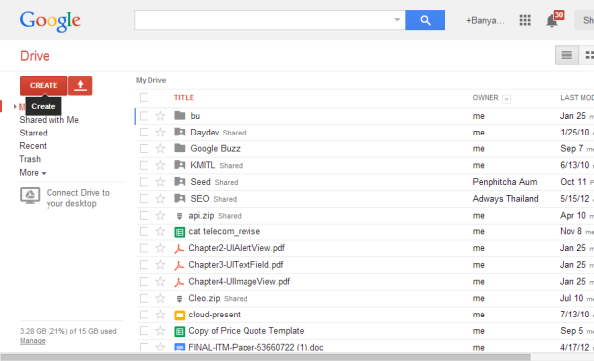Open the +Banya profile link

pos(485,20)
